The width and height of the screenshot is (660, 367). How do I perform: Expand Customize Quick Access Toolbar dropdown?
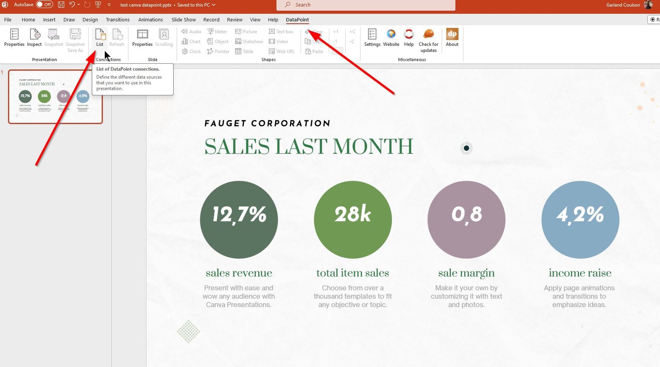[109, 5]
